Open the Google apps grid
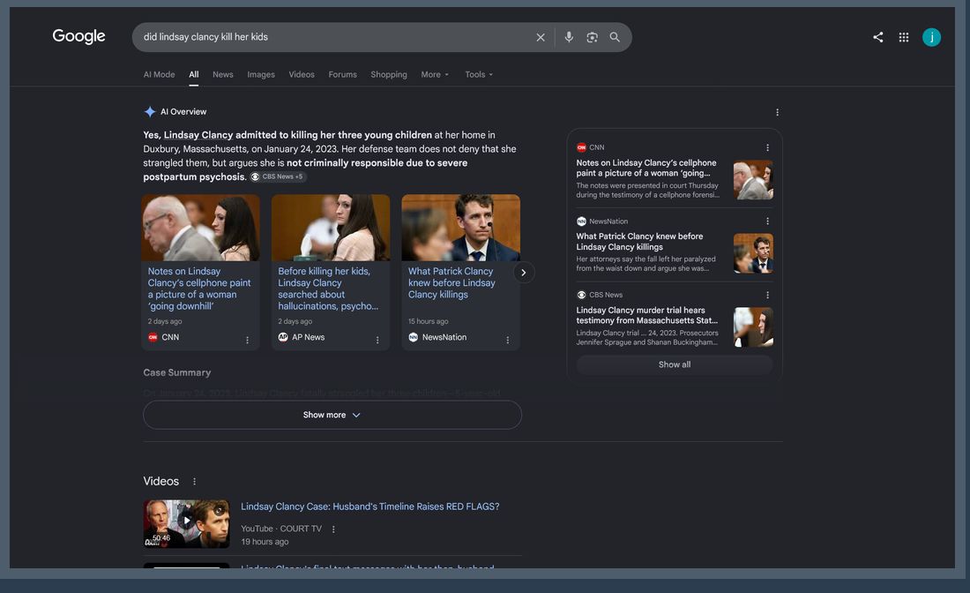This screenshot has height=593, width=970. [904, 37]
